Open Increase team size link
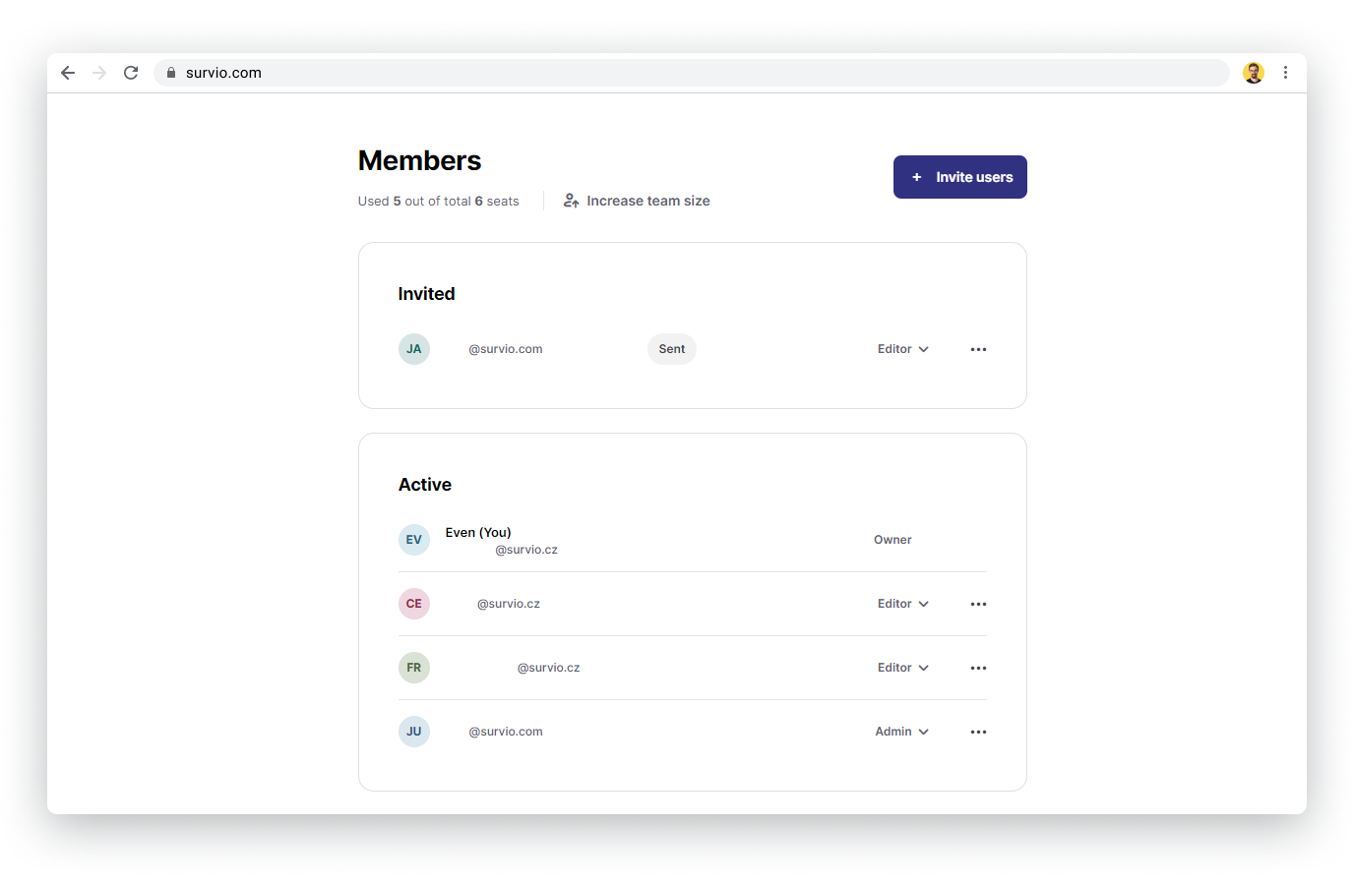Screen dimensions: 1354x885 click(x=637, y=201)
